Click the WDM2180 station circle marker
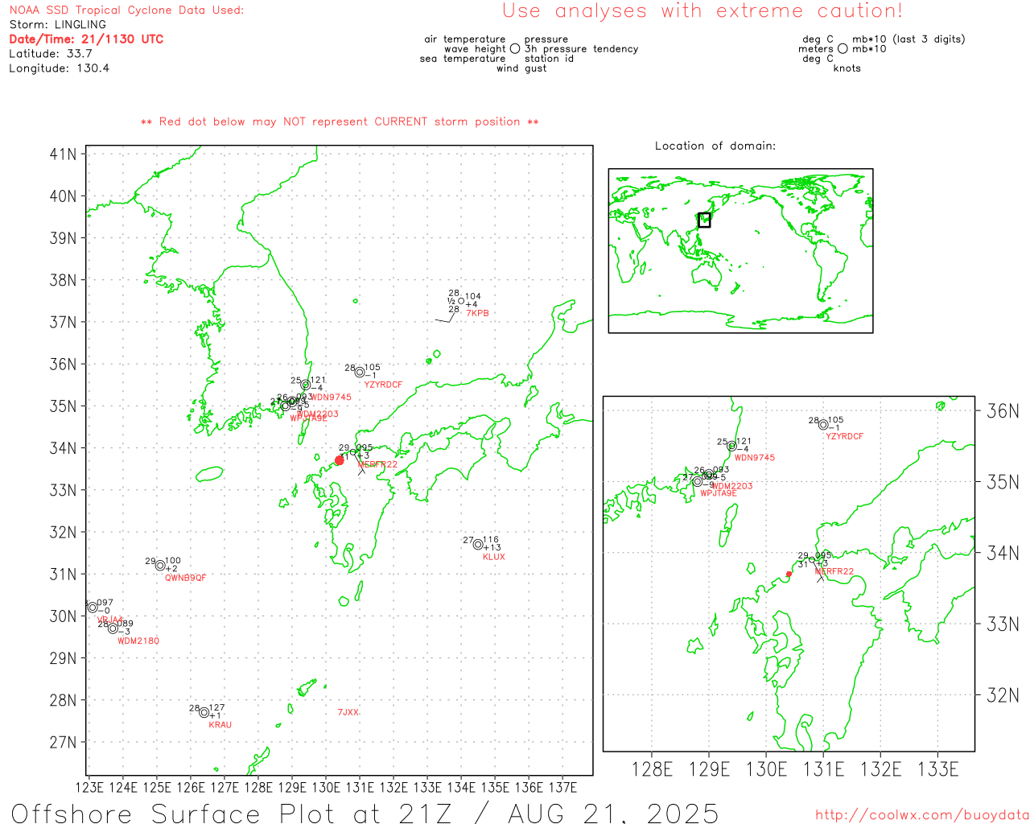The width and height of the screenshot is (1030, 824). click(113, 628)
